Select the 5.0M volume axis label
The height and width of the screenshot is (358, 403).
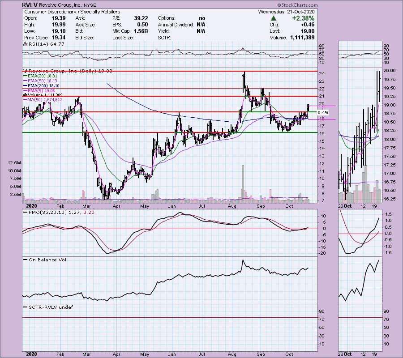[x=16, y=187]
